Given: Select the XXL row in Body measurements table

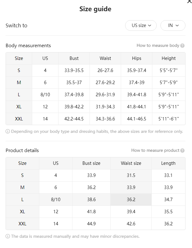Looking at the screenshot, I should pos(95,119).
